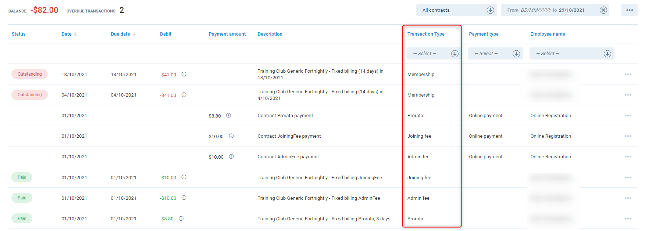Click Paid badge on the Prorata row
The width and height of the screenshot is (645, 231).
click(22, 219)
